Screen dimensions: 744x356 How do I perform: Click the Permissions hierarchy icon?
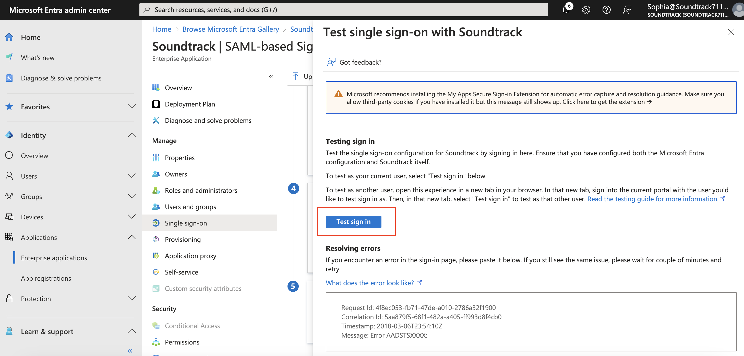click(156, 342)
